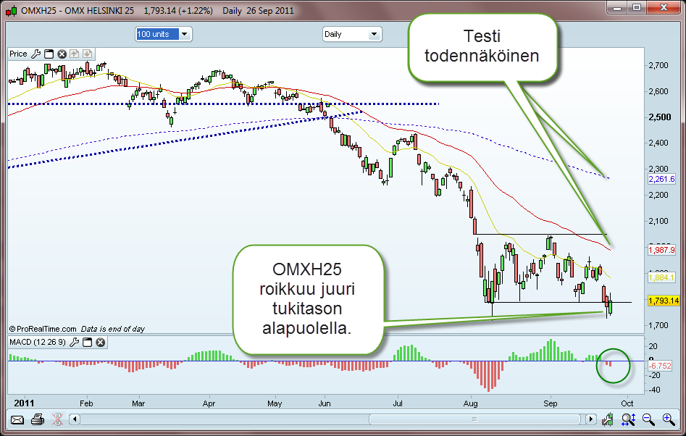Click the blue 2,261.6 moving average value
The height and width of the screenshot is (436, 686).
[661, 179]
